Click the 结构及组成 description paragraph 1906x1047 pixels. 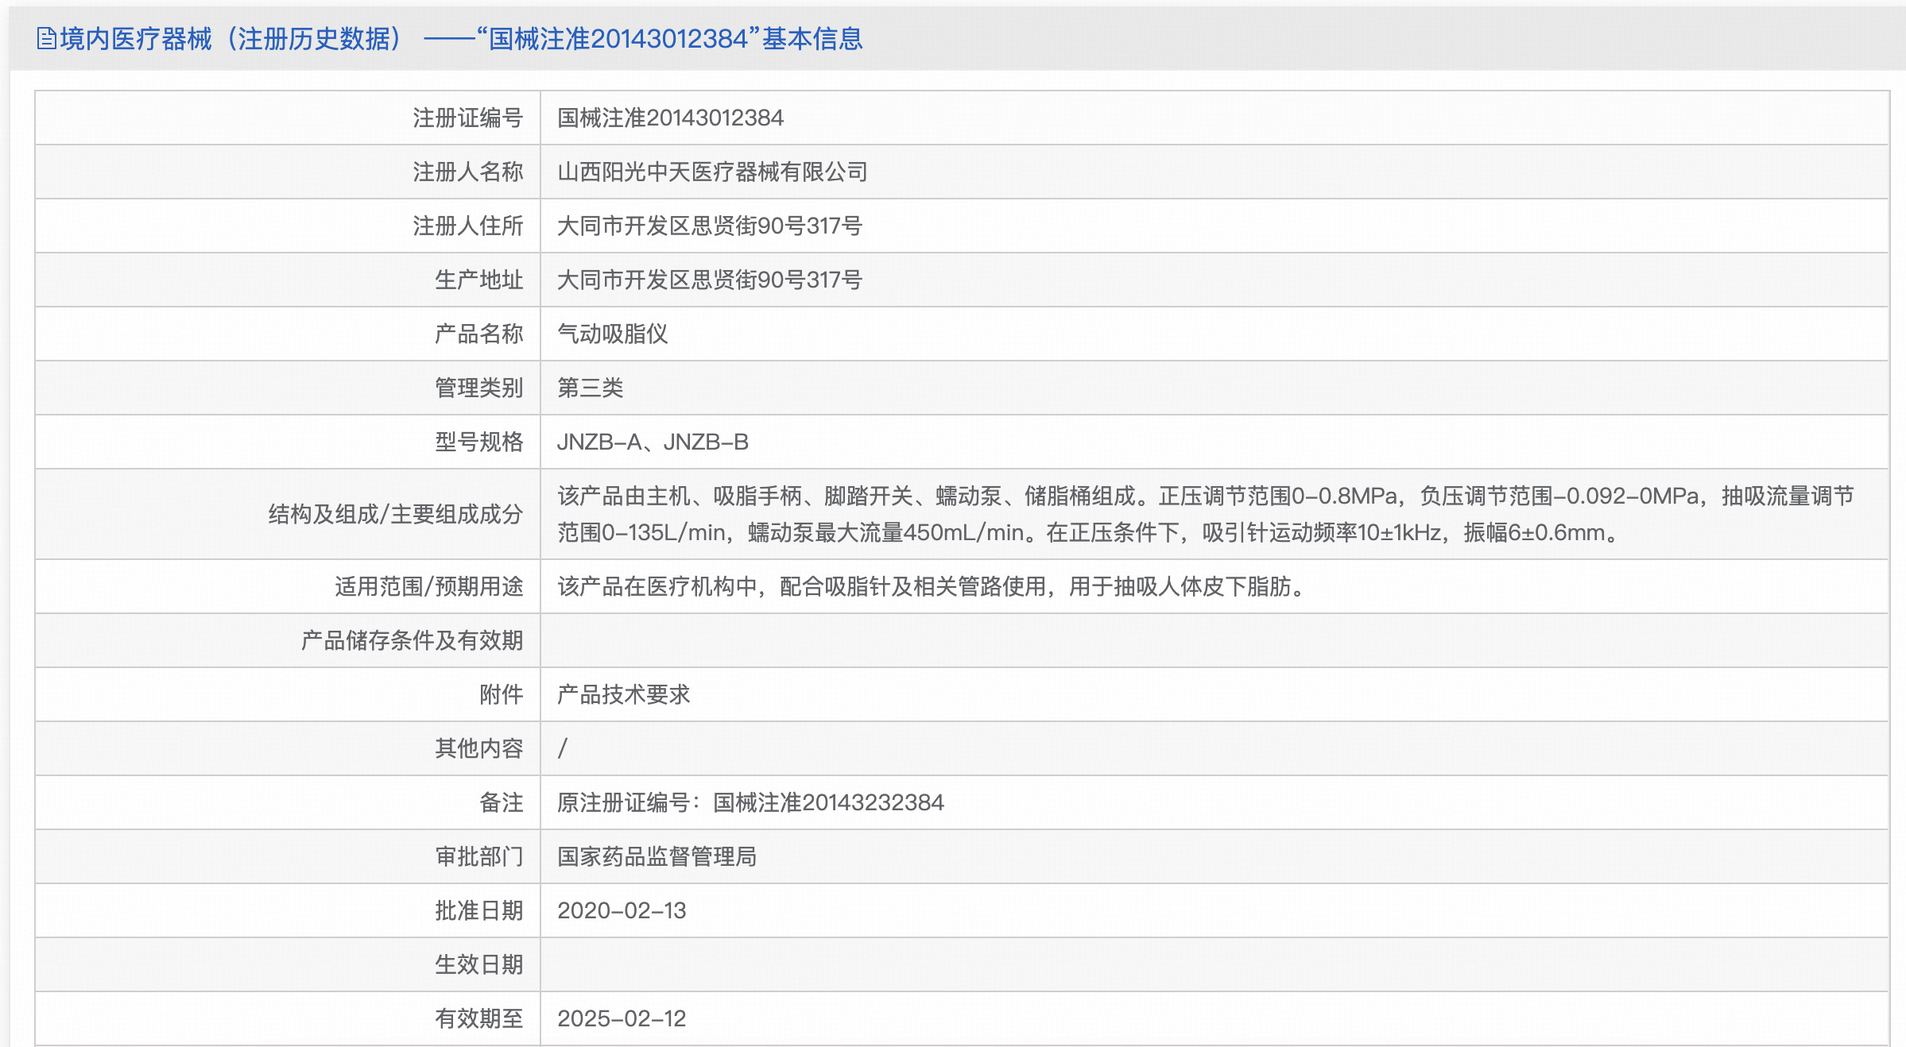(1205, 514)
